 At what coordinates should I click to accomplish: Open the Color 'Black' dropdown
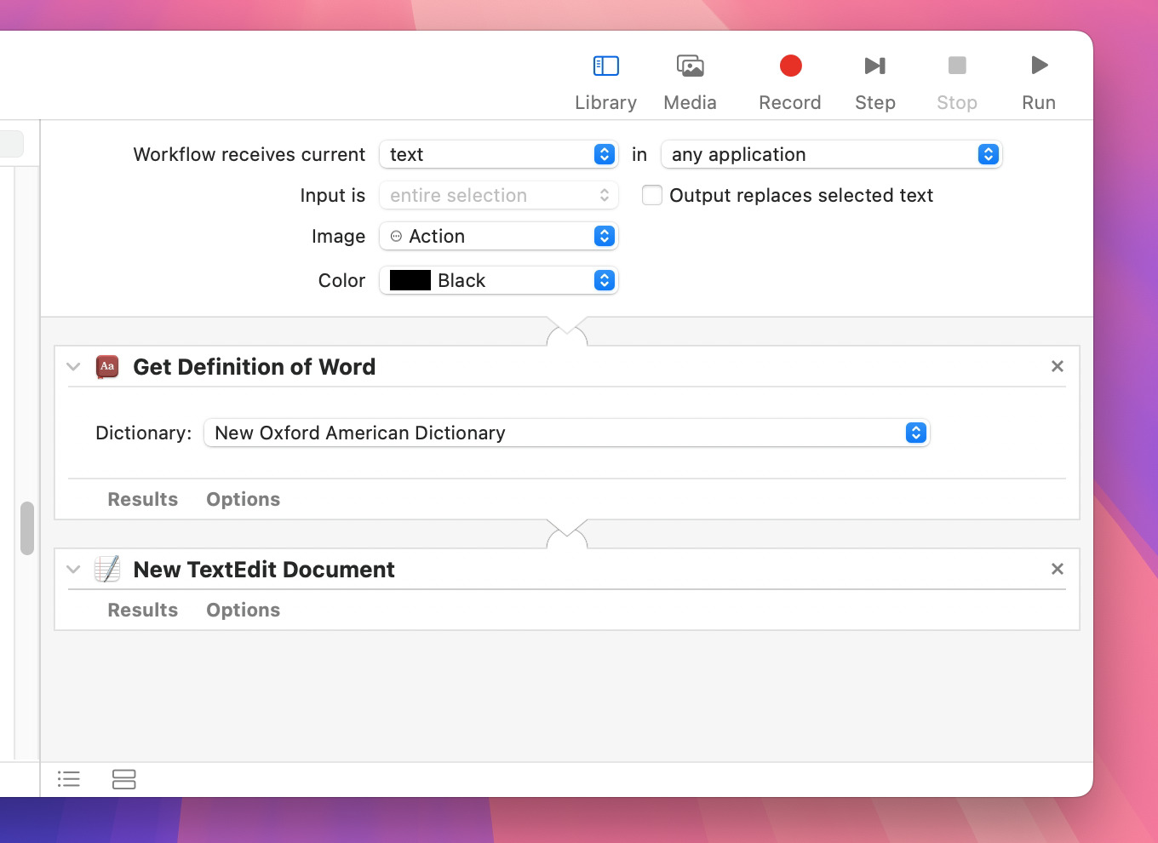coord(498,280)
